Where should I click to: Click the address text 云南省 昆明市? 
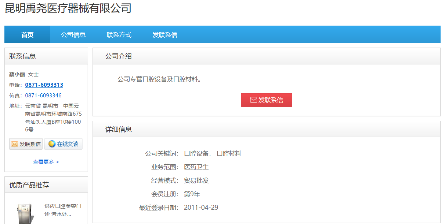(x=41, y=106)
